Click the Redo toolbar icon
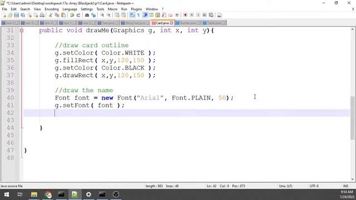 pyautogui.click(x=78, y=15)
